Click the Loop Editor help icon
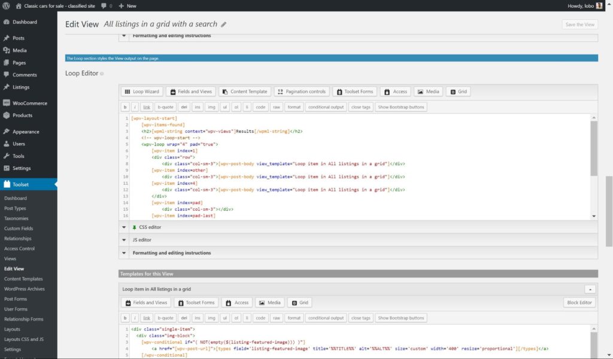The image size is (613, 359). [102, 74]
